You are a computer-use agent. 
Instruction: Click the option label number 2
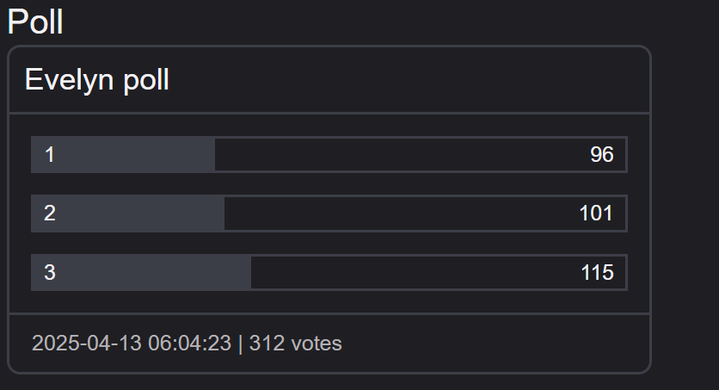tap(50, 214)
